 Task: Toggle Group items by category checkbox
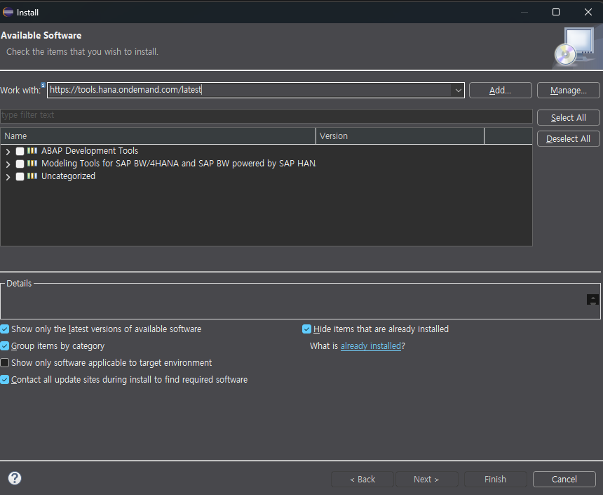pyautogui.click(x=5, y=346)
